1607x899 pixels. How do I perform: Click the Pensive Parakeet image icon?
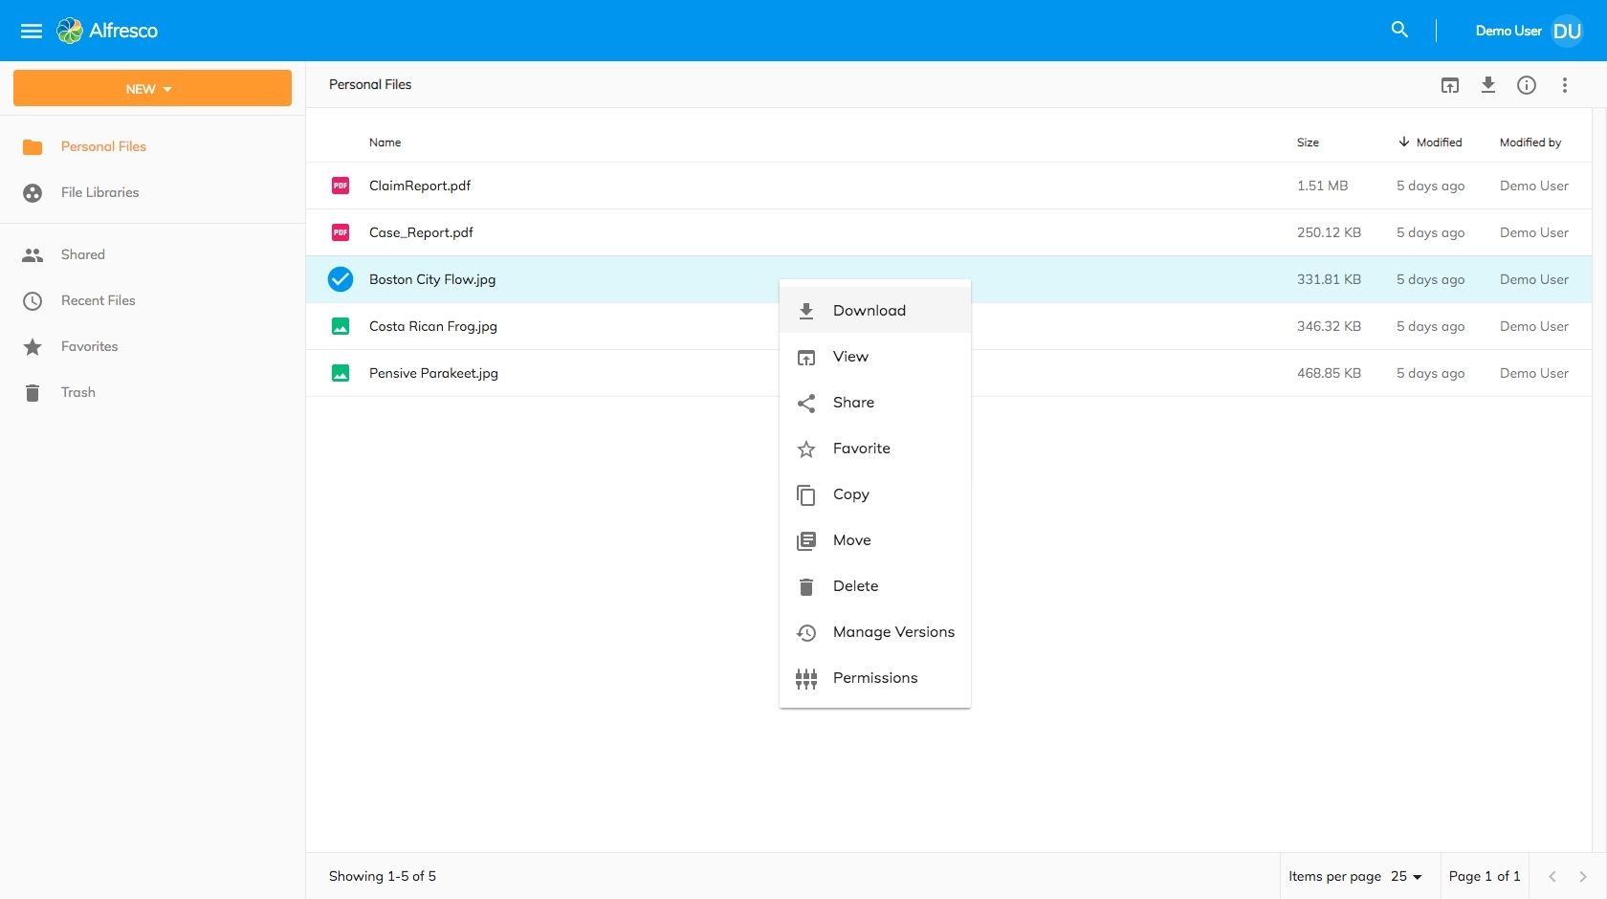(x=341, y=373)
